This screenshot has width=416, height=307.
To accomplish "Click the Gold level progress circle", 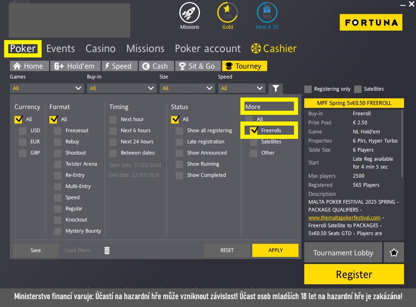I will pos(227,13).
